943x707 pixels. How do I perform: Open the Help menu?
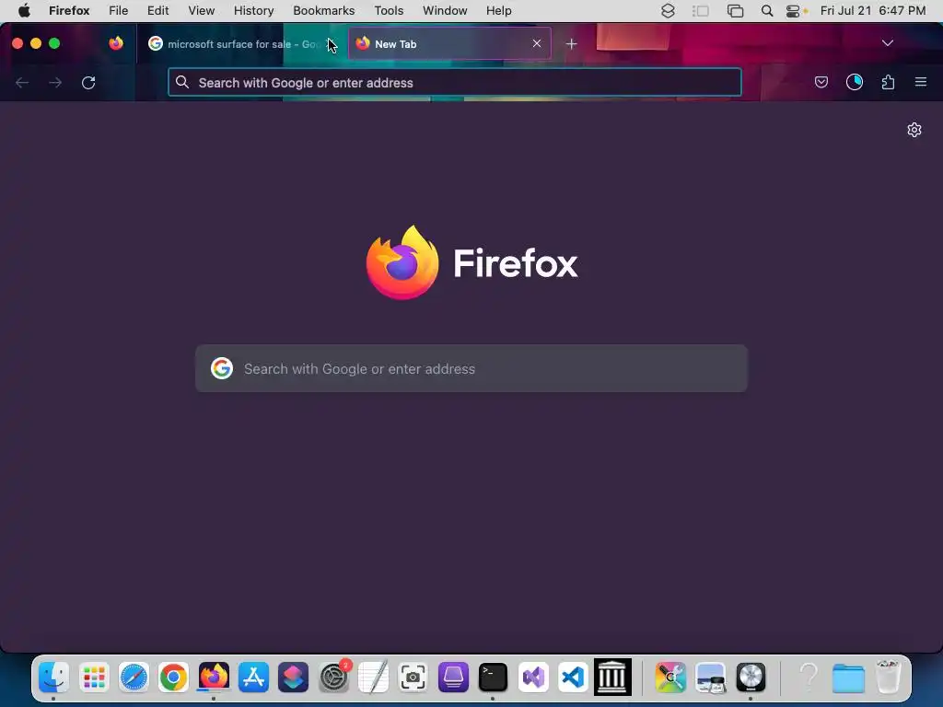(x=499, y=11)
